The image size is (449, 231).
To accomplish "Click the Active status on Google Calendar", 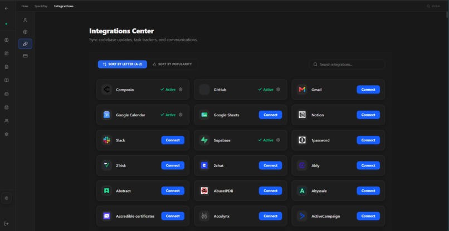I will coord(168,115).
